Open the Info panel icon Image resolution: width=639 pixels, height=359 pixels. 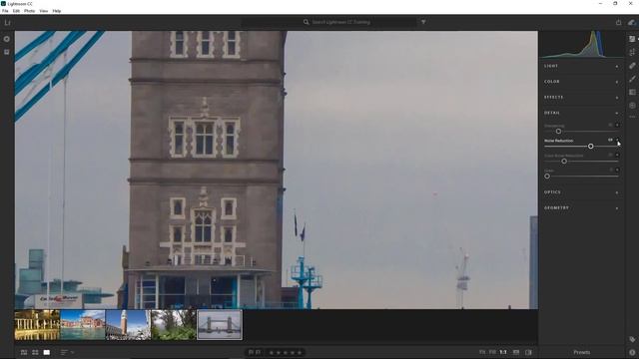click(632, 352)
